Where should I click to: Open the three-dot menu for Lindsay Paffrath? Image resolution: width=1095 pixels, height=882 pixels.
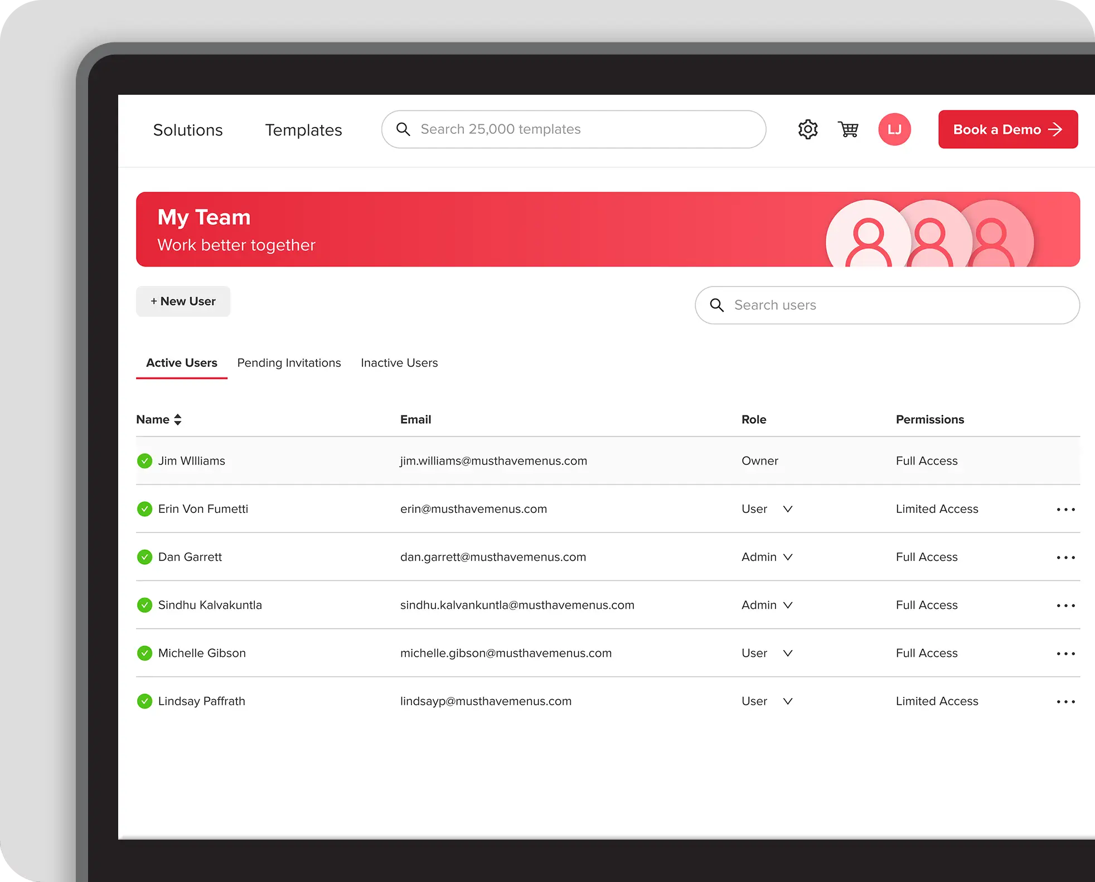click(1067, 701)
